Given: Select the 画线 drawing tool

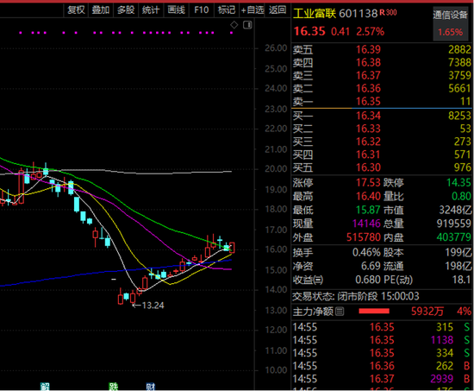Looking at the screenshot, I should 176,10.
